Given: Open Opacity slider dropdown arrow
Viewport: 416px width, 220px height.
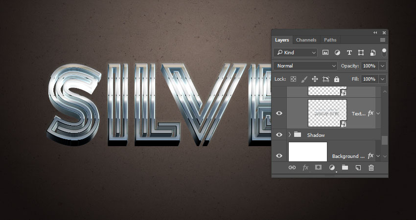Looking at the screenshot, I should coord(383,66).
